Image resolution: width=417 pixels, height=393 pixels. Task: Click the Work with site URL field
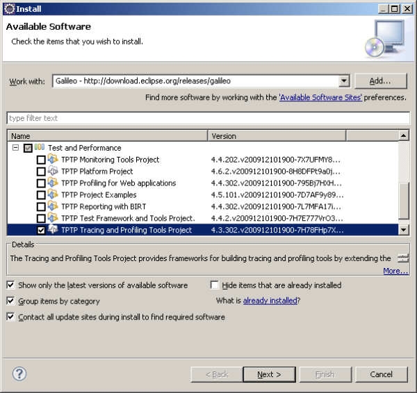[x=196, y=81]
